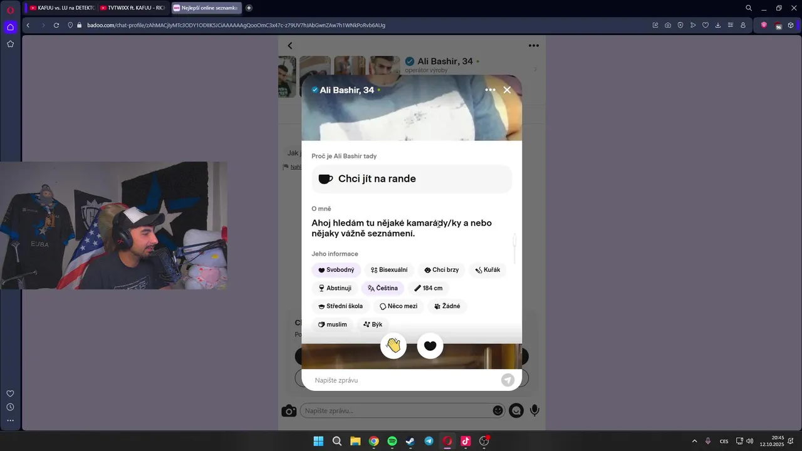Open camera attachment in chat
Screen dimensions: 802x451
click(x=289, y=411)
